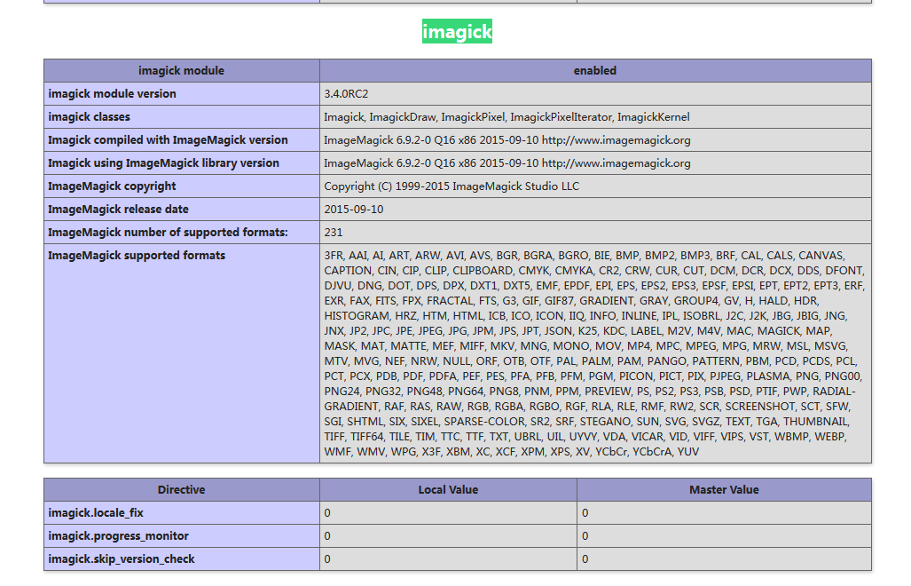Select 'Imagick using ImageMagick library version' label
The image size is (911, 586).
(181, 162)
